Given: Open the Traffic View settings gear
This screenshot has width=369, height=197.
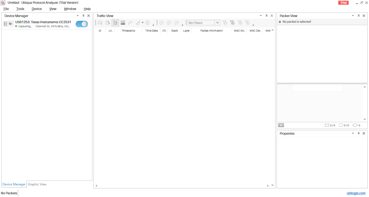Looking at the screenshot, I should pos(147,23).
